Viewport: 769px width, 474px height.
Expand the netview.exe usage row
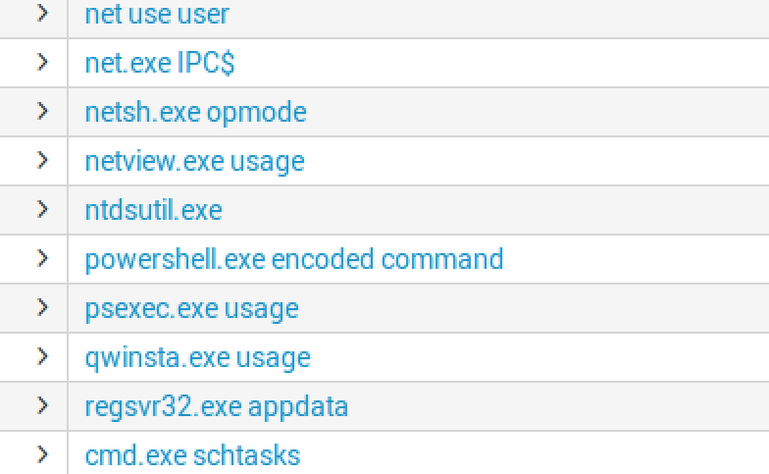tap(42, 160)
